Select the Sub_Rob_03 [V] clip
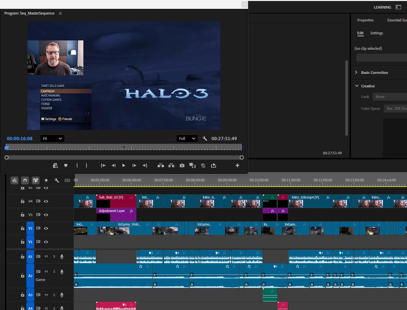The height and width of the screenshot is (310, 407). click(116, 201)
